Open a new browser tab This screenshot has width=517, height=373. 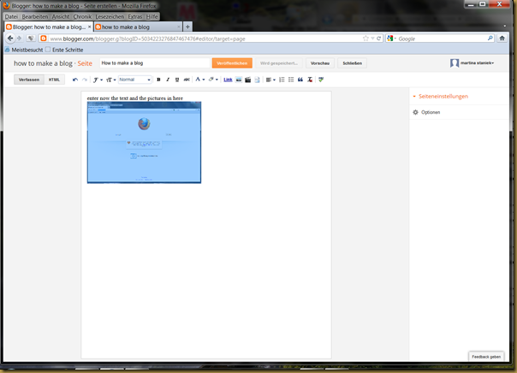[187, 27]
